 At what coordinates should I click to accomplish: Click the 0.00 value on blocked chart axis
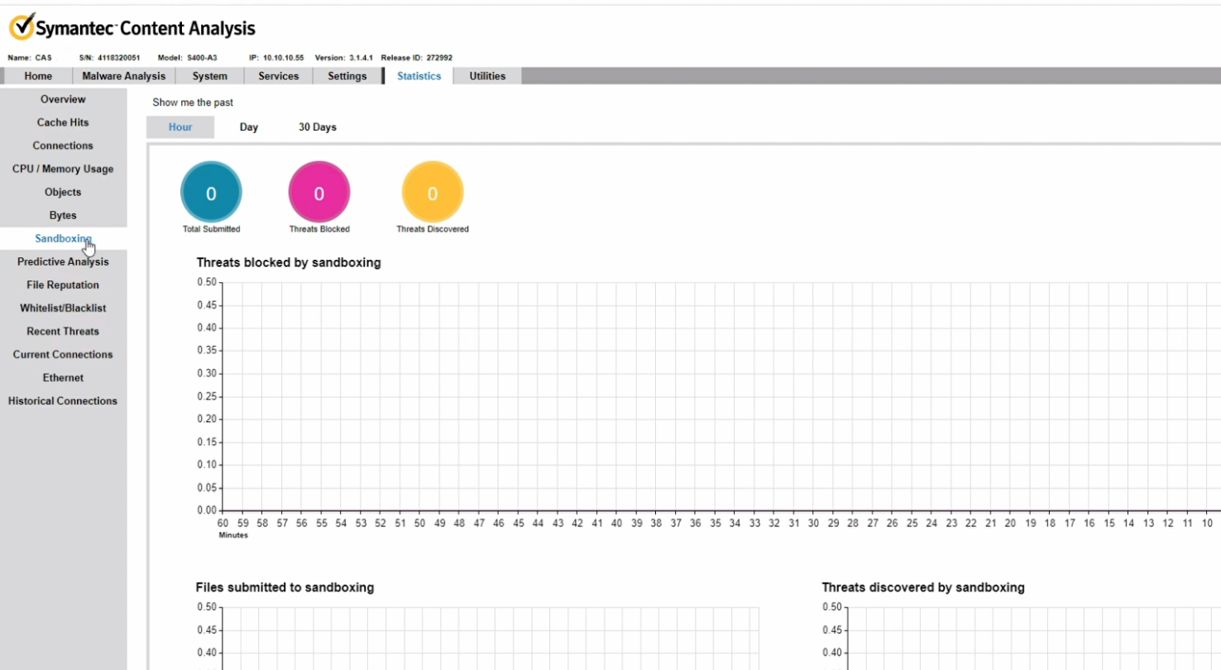(x=207, y=510)
